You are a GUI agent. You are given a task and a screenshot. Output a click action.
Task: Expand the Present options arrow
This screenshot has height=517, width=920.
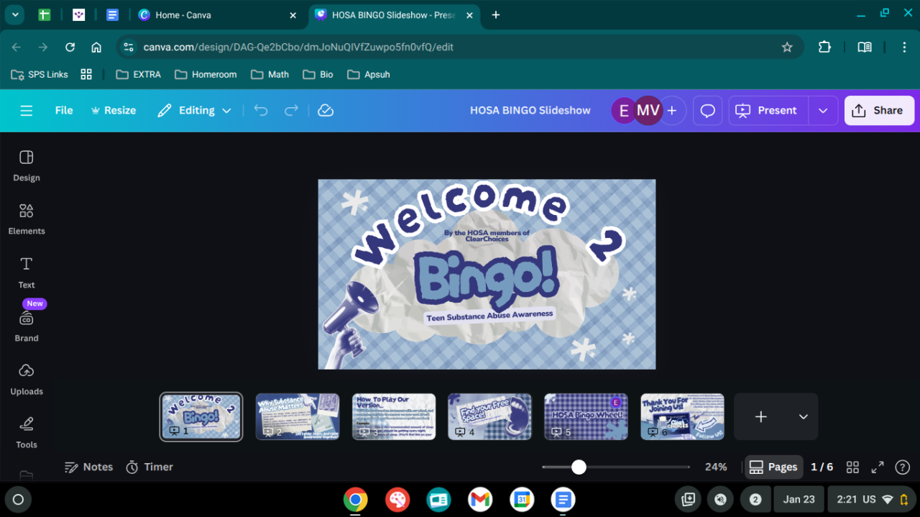(x=823, y=111)
